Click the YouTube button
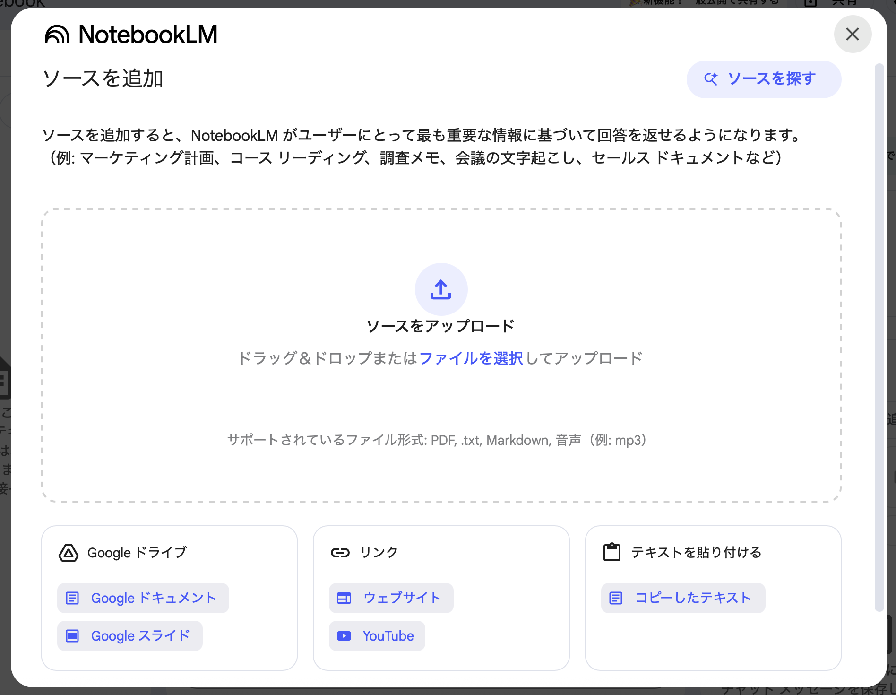896x695 pixels. 377,636
